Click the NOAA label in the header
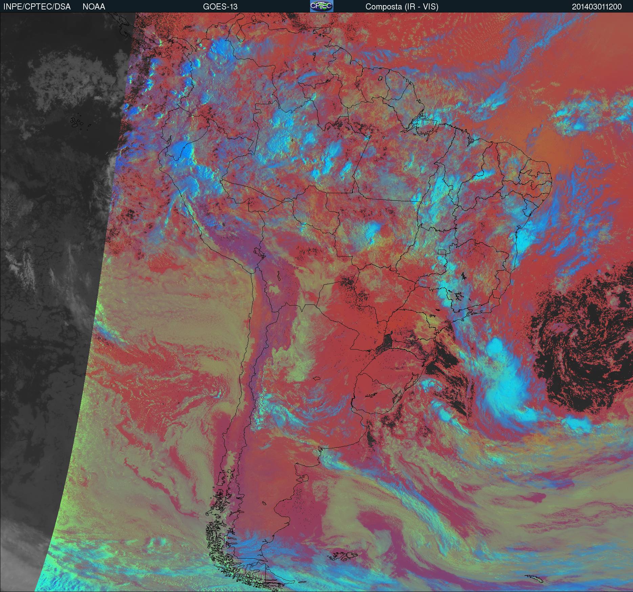 pos(94,7)
